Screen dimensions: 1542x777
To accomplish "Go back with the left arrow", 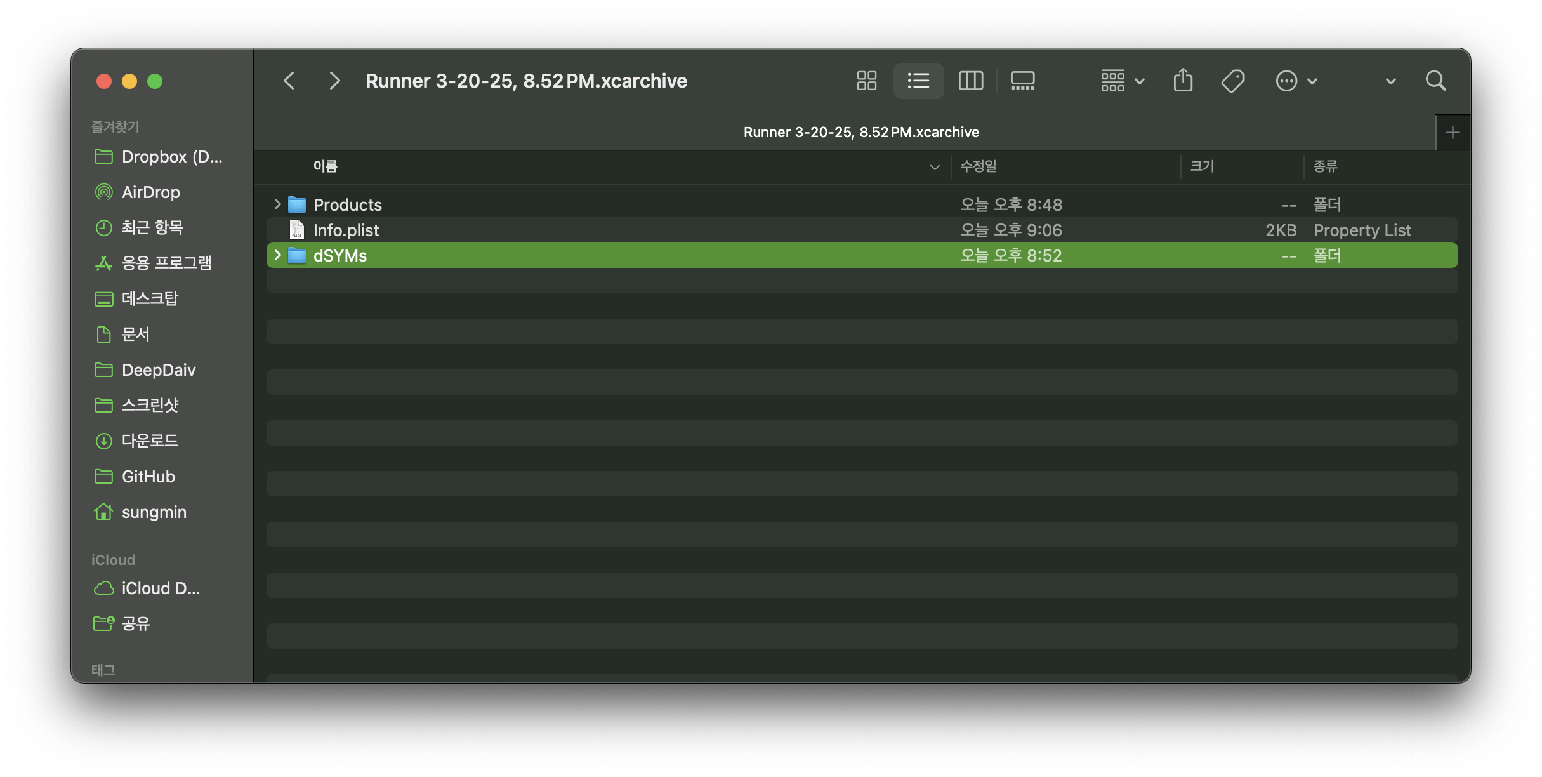I will click(289, 81).
